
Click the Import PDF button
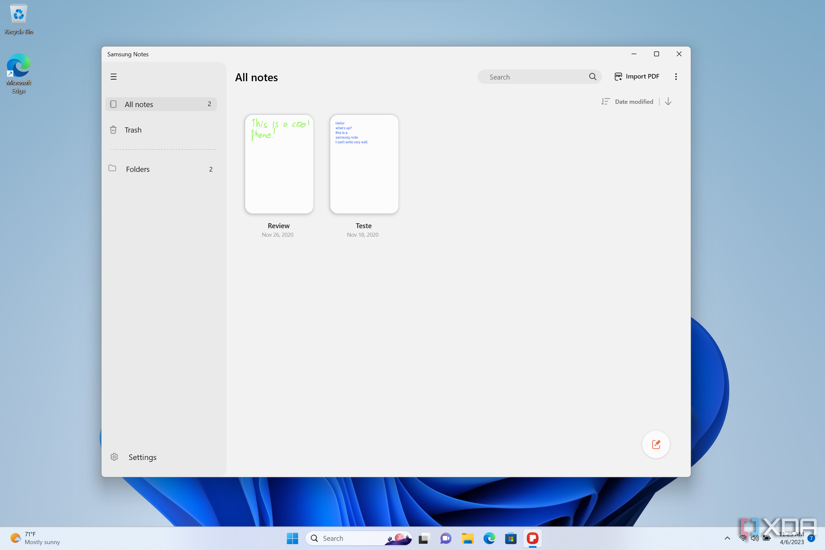point(636,76)
